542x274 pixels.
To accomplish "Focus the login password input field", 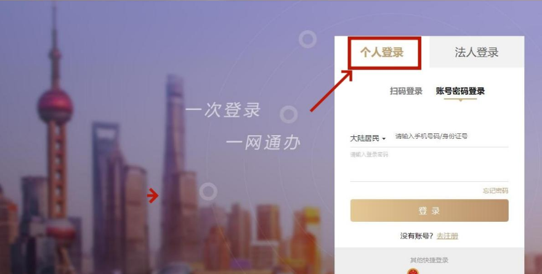I will [x=429, y=166].
